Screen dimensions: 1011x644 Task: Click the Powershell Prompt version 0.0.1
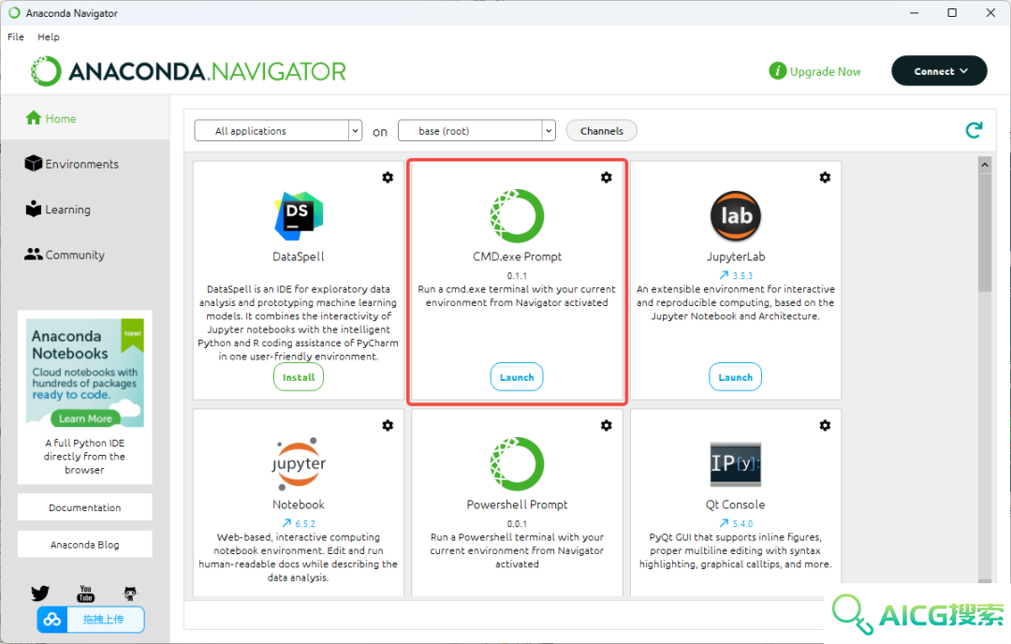517,523
